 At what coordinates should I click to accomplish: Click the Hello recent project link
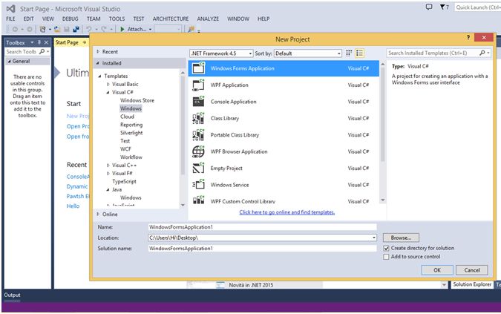pos(73,206)
